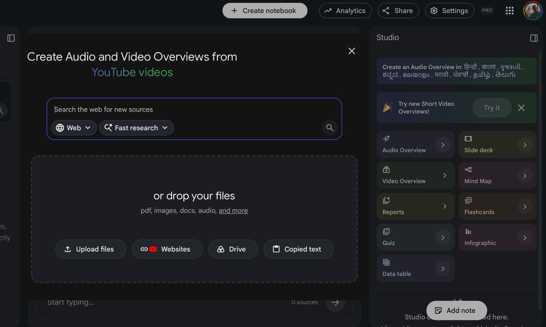Click the Video Overview icon
The width and height of the screenshot is (546, 327).
tap(386, 170)
